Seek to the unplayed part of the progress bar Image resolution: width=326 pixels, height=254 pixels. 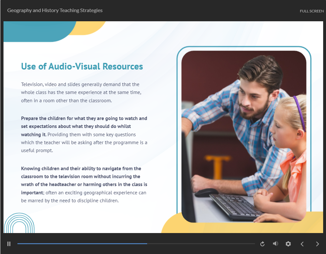(x=200, y=244)
